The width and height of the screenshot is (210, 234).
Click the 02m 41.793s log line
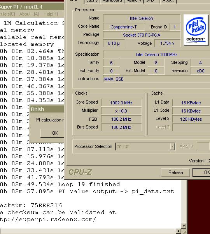[x=32, y=178]
